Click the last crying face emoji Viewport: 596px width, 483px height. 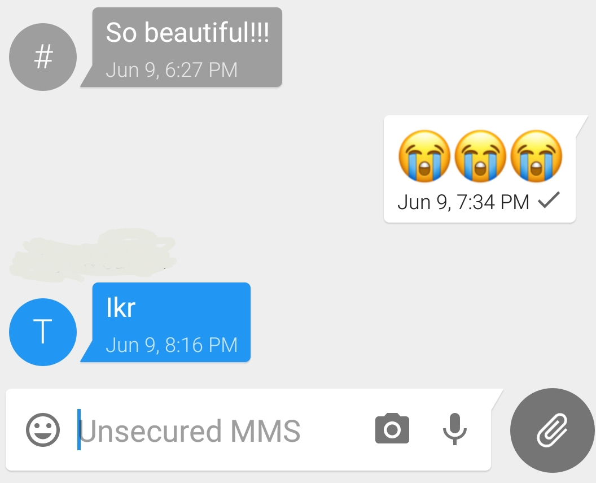pyautogui.click(x=536, y=156)
